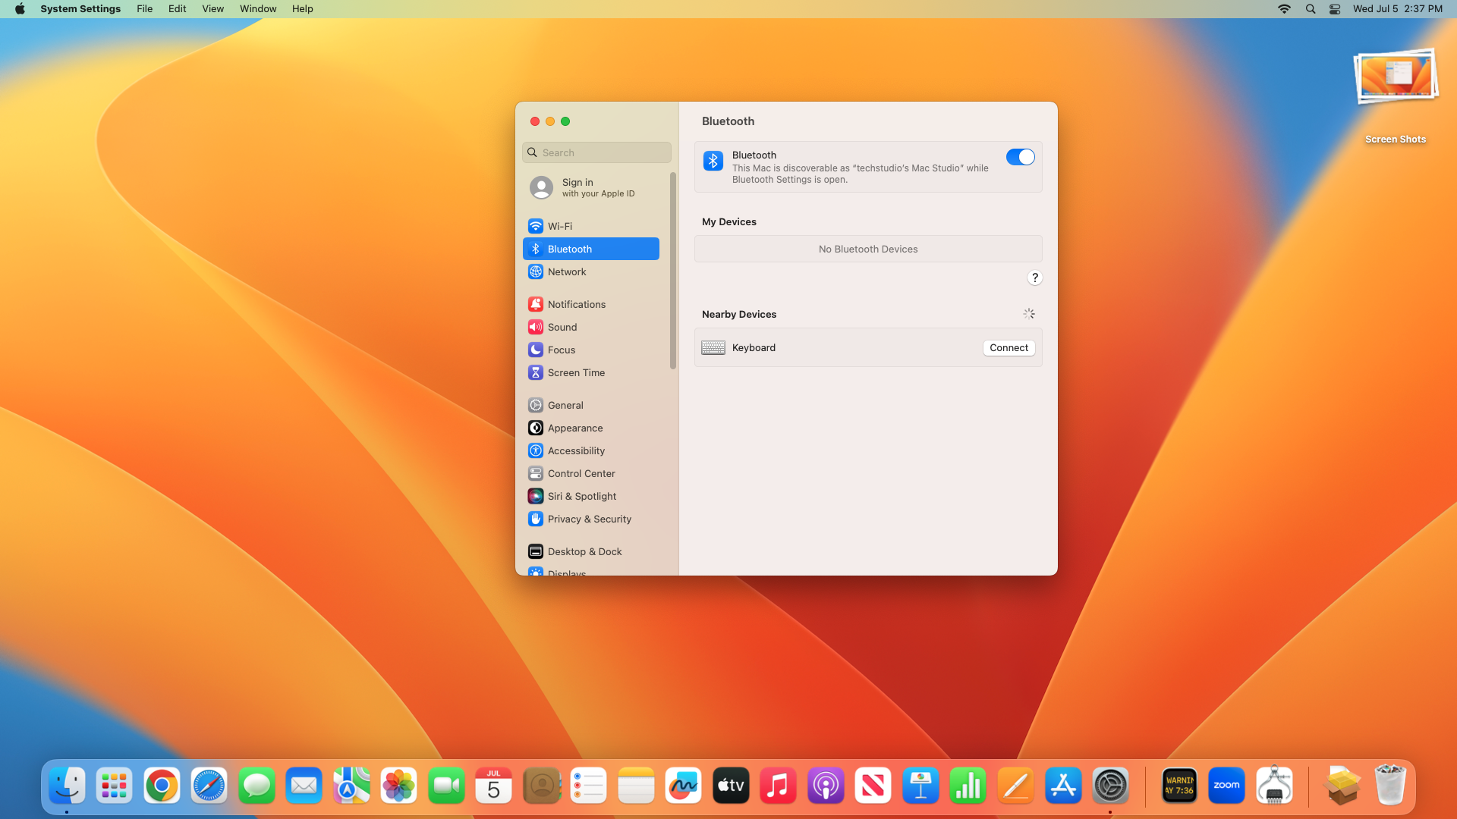Click the Search field in System Settings sidebar
Screen dimensions: 1457x819
(x=596, y=152)
